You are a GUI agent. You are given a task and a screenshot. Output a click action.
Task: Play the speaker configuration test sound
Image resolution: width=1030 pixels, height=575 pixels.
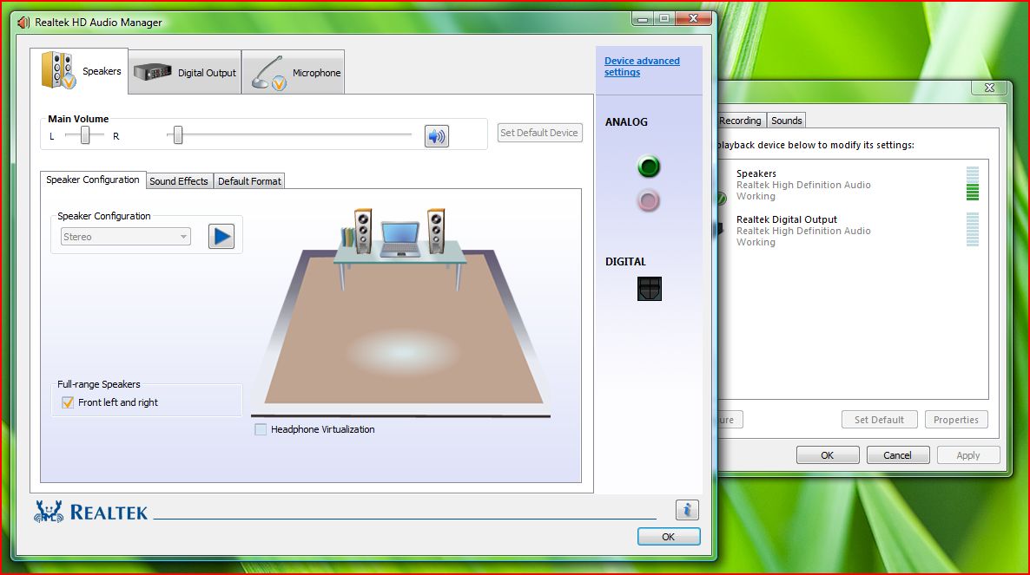pyautogui.click(x=221, y=236)
